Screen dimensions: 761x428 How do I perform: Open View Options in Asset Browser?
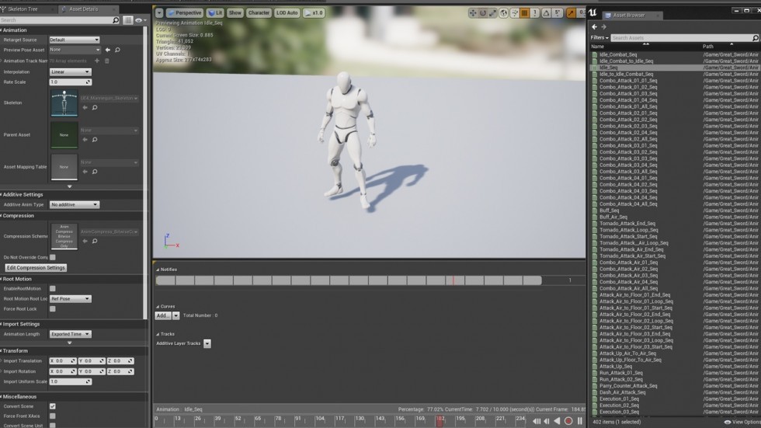click(x=743, y=423)
